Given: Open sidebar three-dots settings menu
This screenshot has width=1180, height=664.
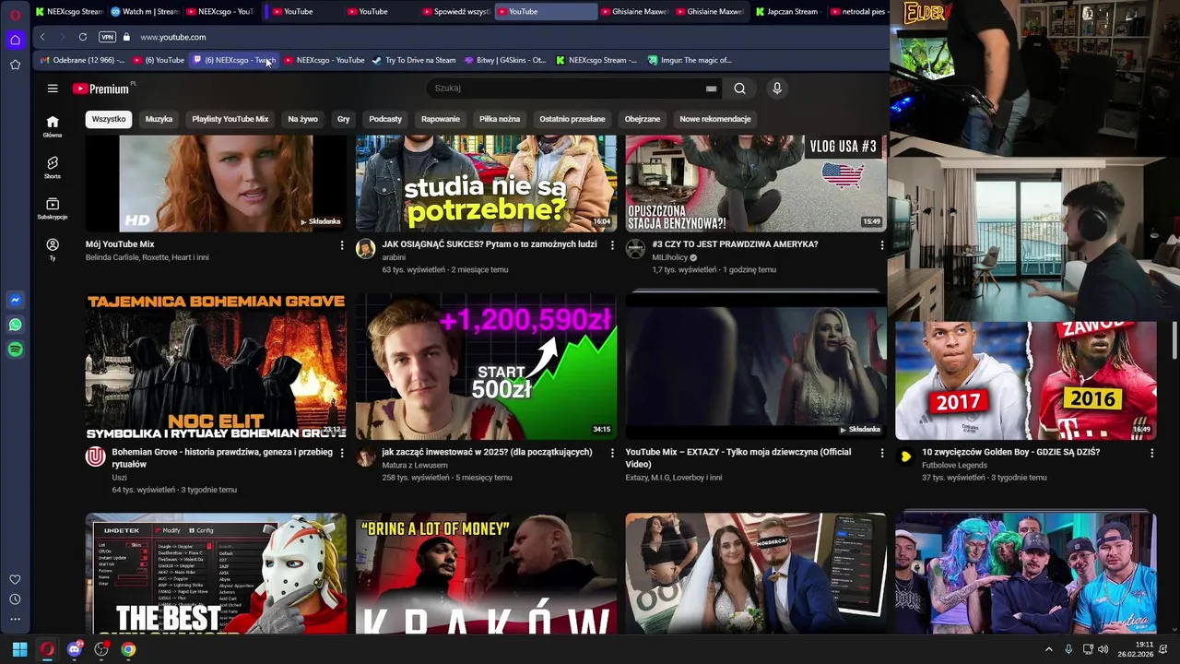Looking at the screenshot, I should tap(15, 619).
